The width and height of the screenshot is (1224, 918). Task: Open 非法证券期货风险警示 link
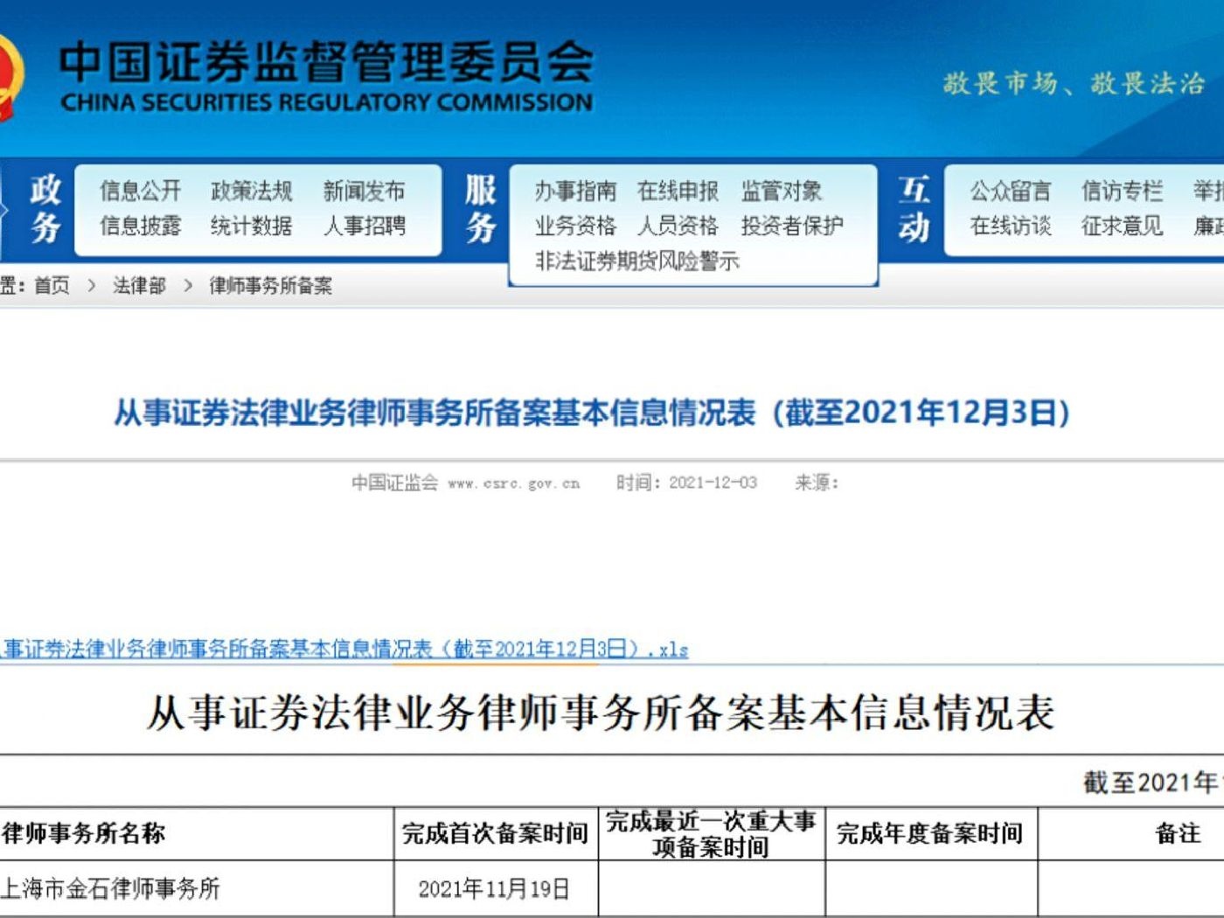click(x=637, y=261)
